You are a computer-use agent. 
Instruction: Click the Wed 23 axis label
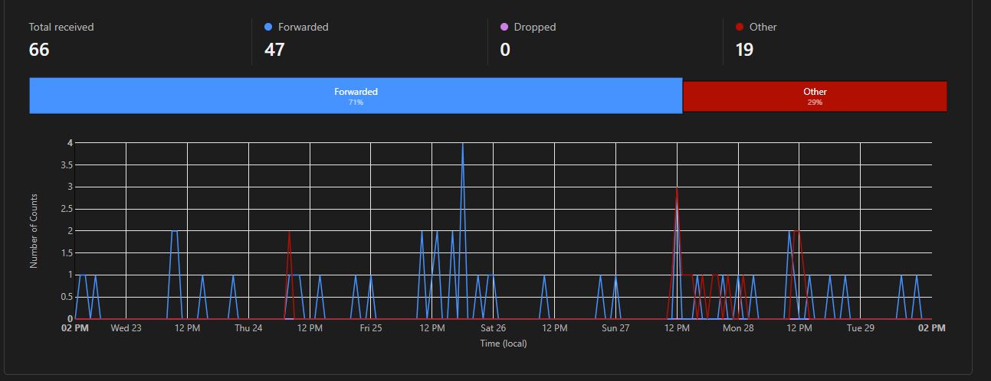tap(126, 328)
